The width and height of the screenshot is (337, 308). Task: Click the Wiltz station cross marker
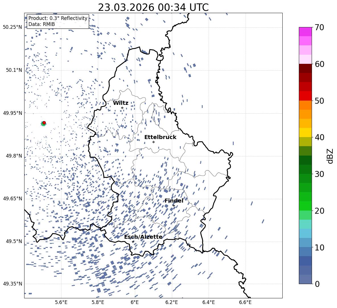[122, 108]
